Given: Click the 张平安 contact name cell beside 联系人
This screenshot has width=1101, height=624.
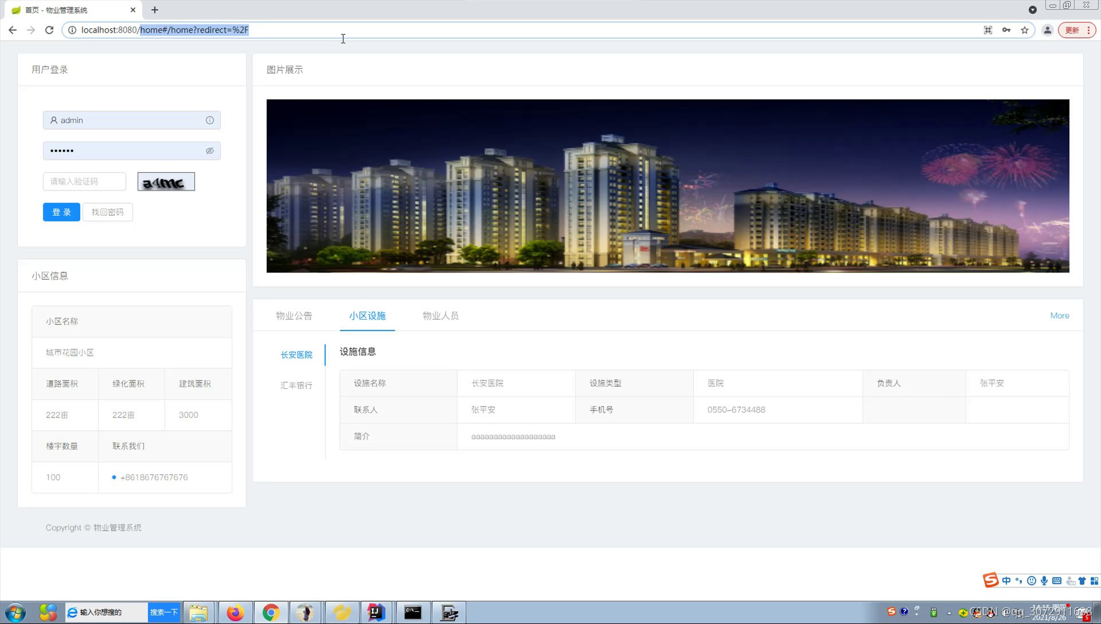Looking at the screenshot, I should click(516, 409).
